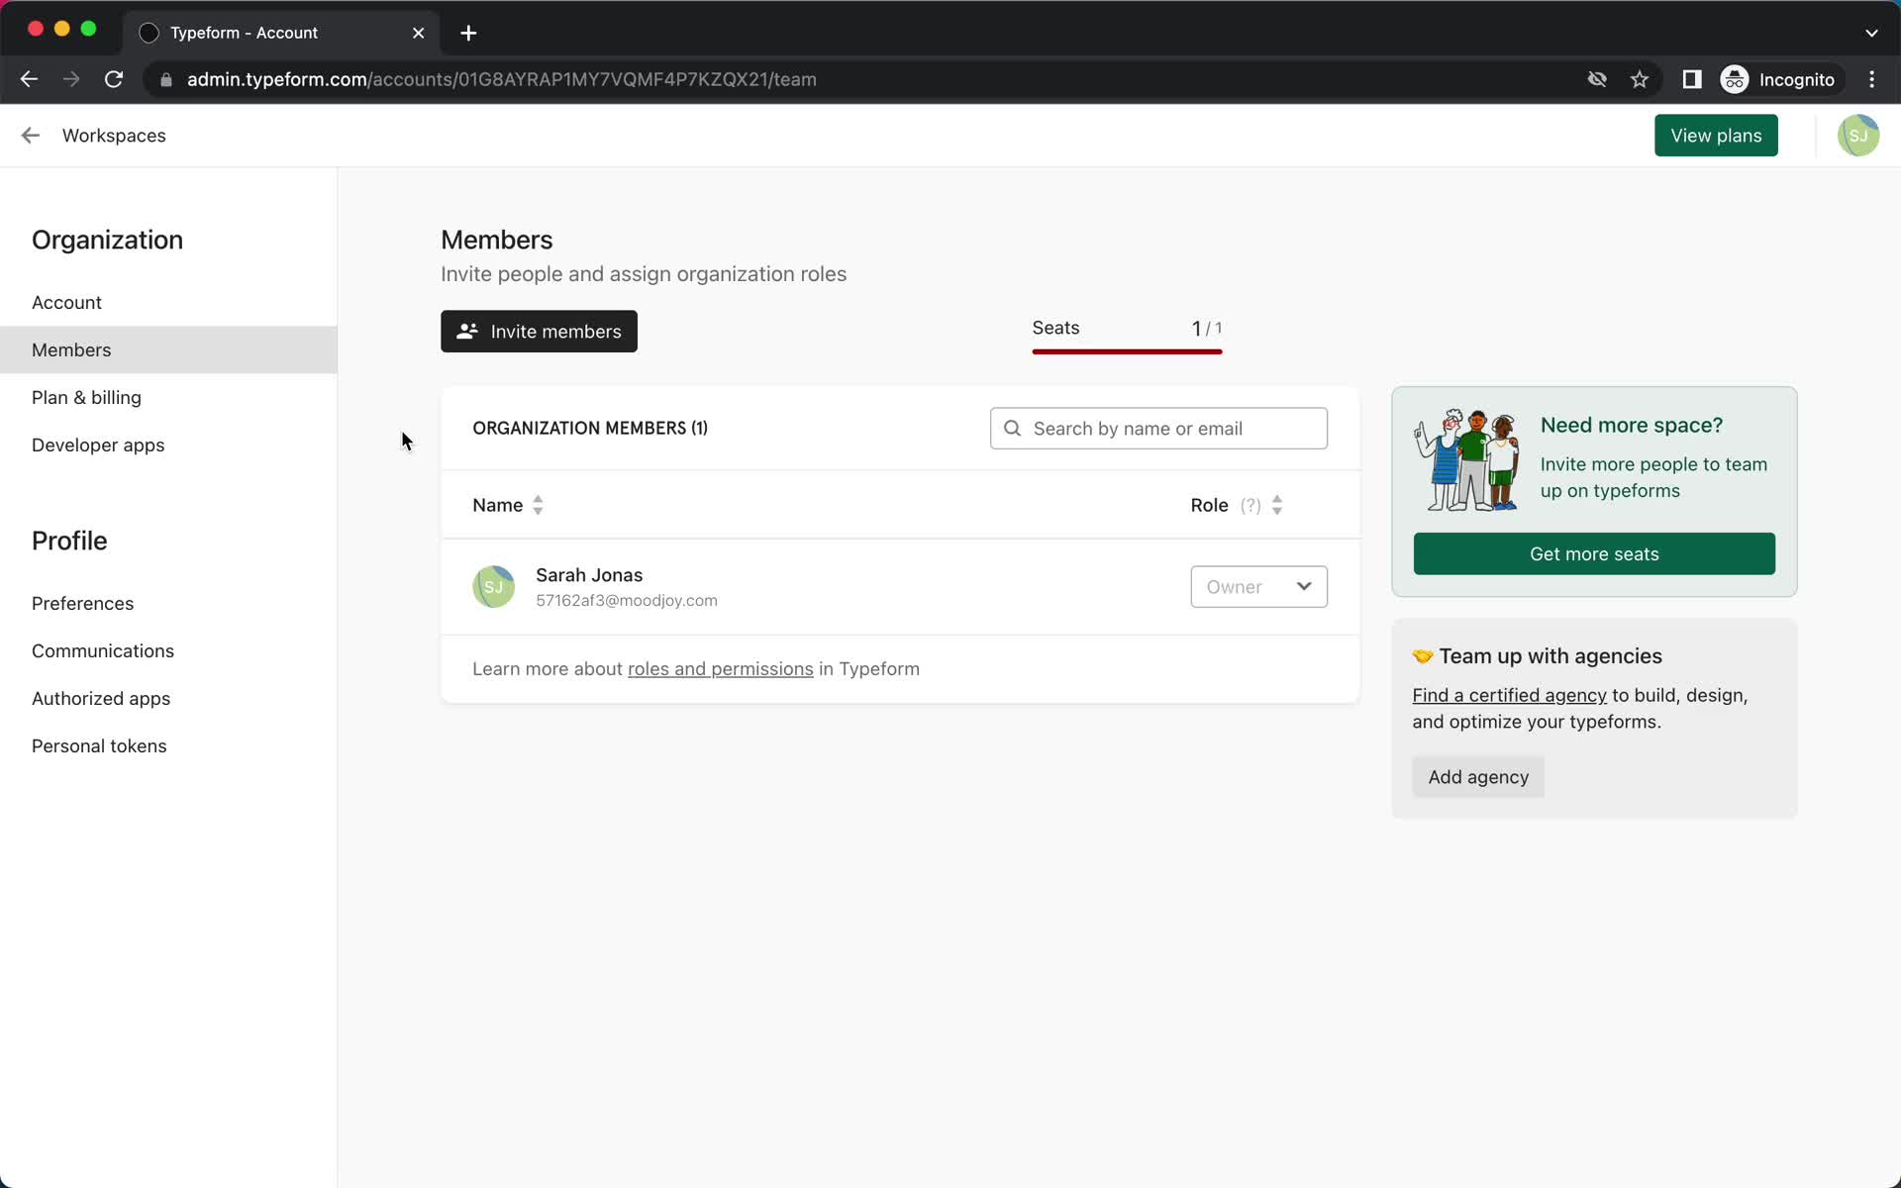Sort members by the Name column arrows
1901x1188 pixels.
tap(538, 505)
